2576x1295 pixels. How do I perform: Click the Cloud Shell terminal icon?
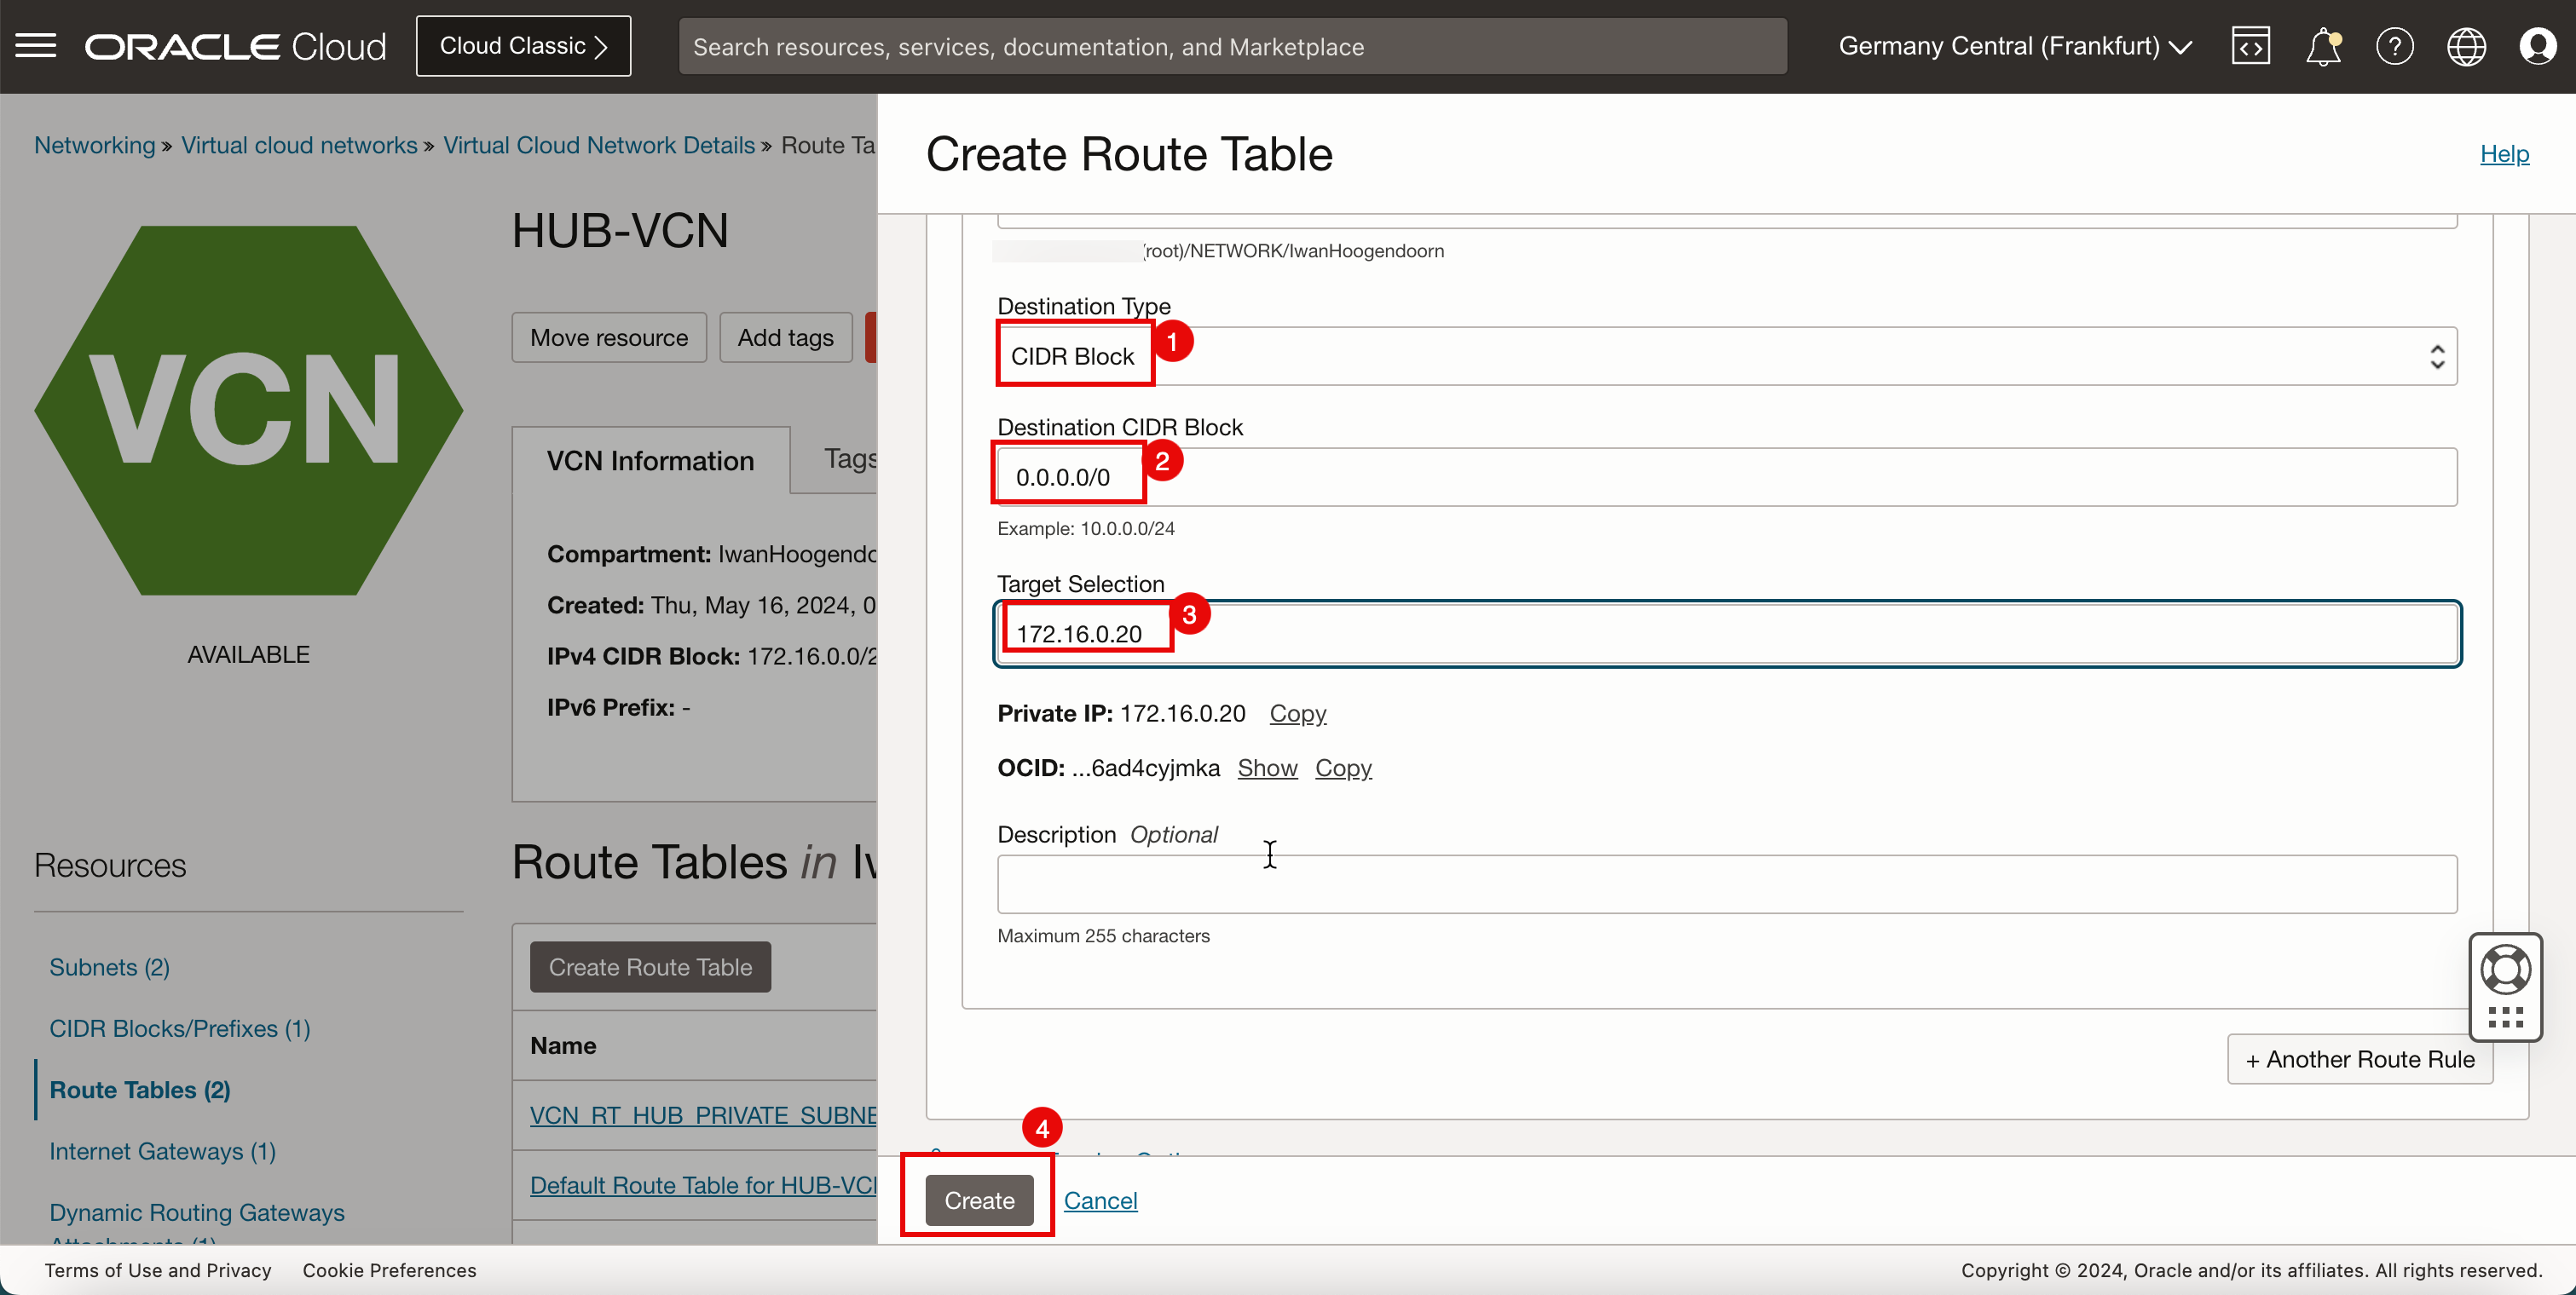tap(2252, 44)
